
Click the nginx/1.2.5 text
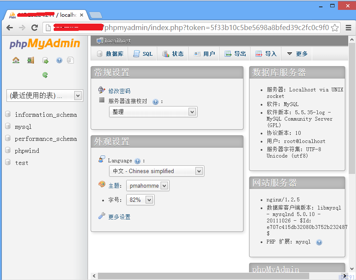click(x=283, y=200)
